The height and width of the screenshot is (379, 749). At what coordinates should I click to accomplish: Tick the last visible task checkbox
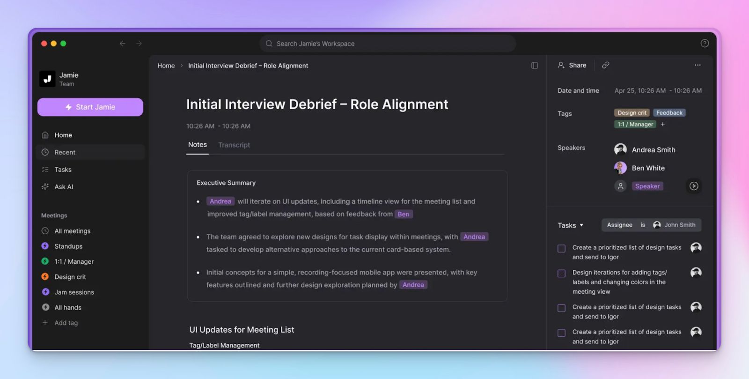pyautogui.click(x=561, y=333)
